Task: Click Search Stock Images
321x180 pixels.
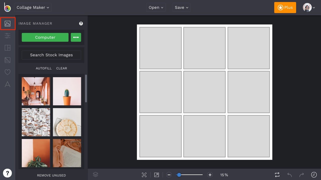Action: [51, 55]
